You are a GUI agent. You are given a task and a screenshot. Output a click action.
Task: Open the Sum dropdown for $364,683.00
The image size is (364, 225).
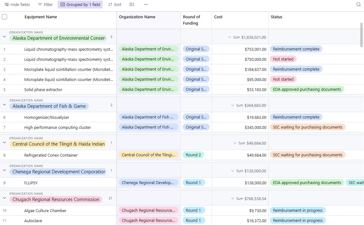(x=233, y=105)
